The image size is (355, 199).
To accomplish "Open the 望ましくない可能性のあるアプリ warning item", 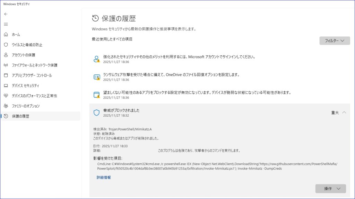I will (197, 93).
